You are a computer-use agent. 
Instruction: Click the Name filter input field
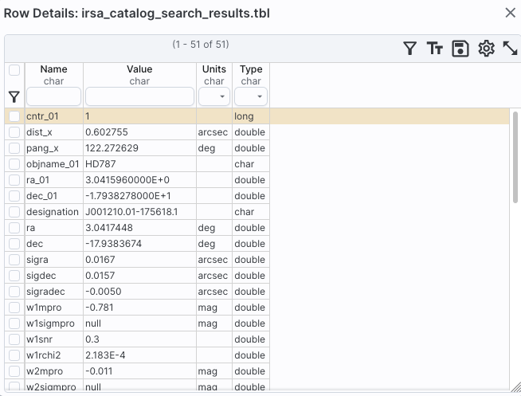point(54,96)
